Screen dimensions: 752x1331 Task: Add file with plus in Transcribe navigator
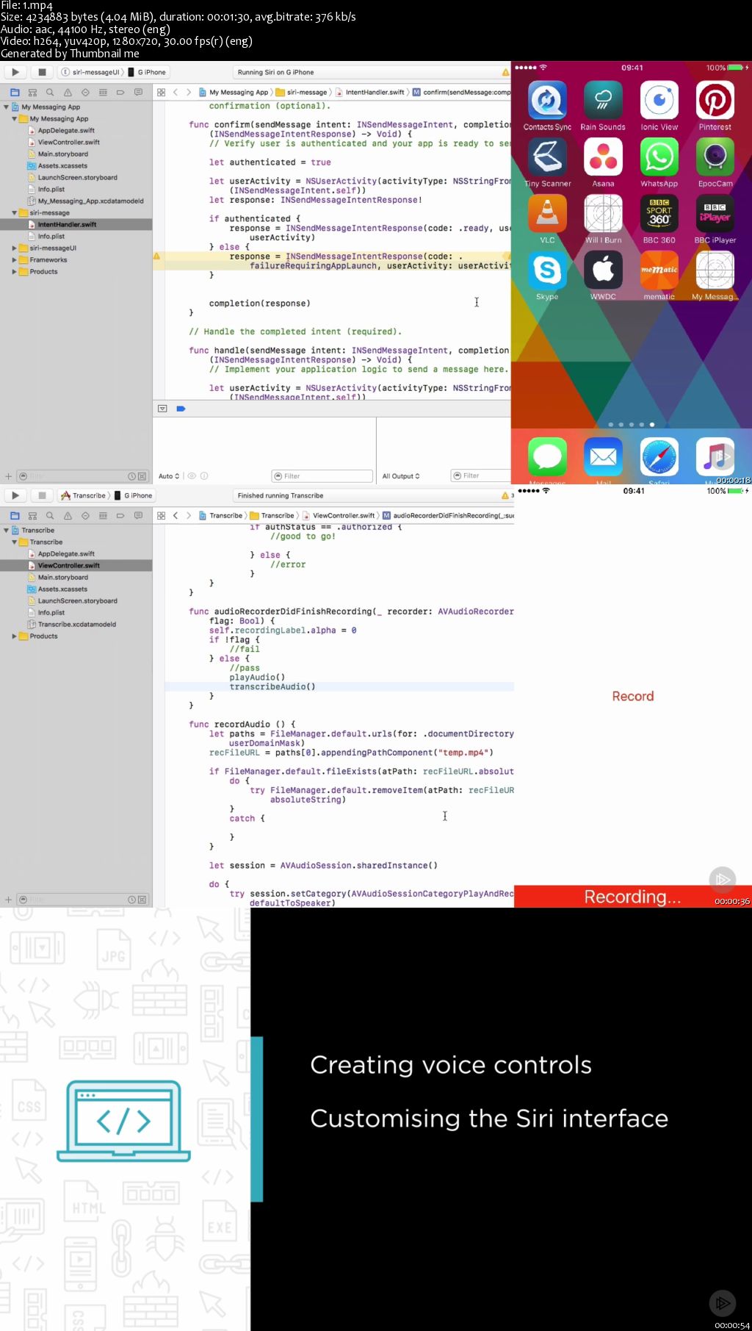coord(9,900)
